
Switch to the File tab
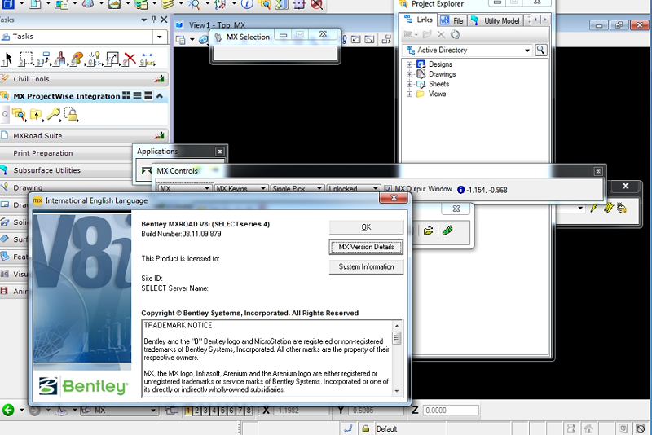pyautogui.click(x=452, y=20)
